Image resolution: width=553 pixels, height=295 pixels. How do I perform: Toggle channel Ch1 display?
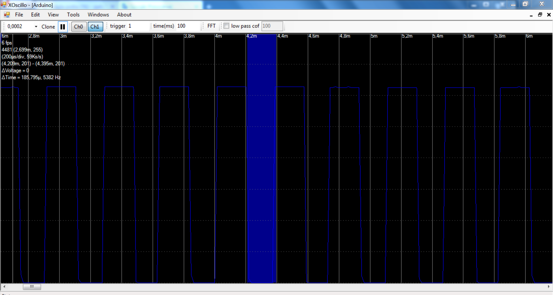pos(95,27)
